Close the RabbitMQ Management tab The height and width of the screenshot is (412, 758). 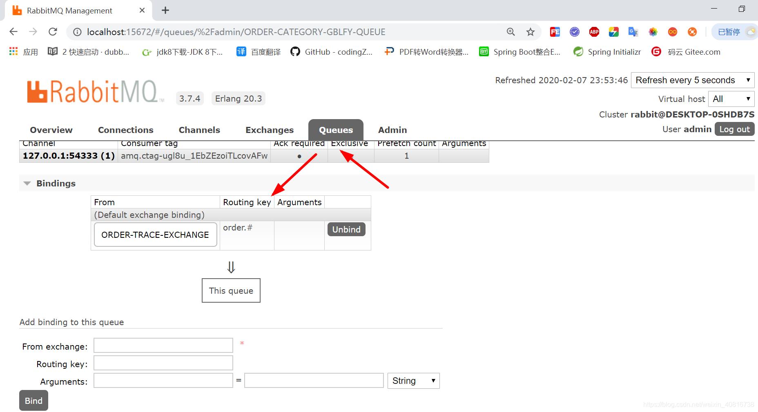pos(142,10)
